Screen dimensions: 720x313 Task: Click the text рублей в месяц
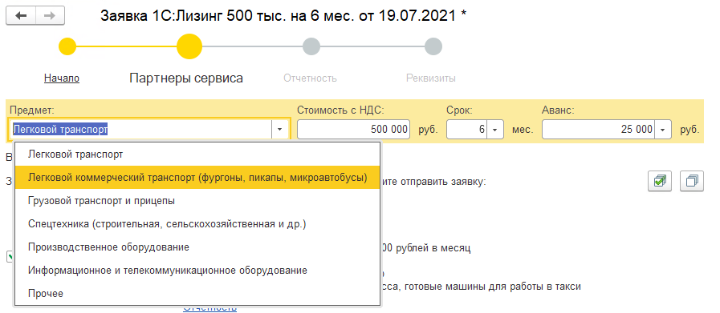[x=433, y=248]
